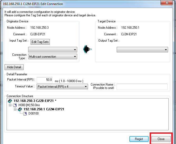Select the 192.168.250.1 CJ2M-EIP21 tree row
Image resolution: width=176 pixels, height=144 pixels.
44,109
